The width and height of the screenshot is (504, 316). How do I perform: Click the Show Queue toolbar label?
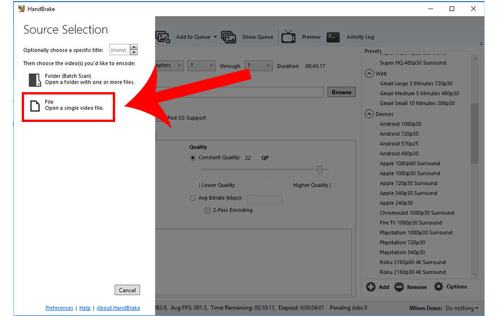coord(258,37)
